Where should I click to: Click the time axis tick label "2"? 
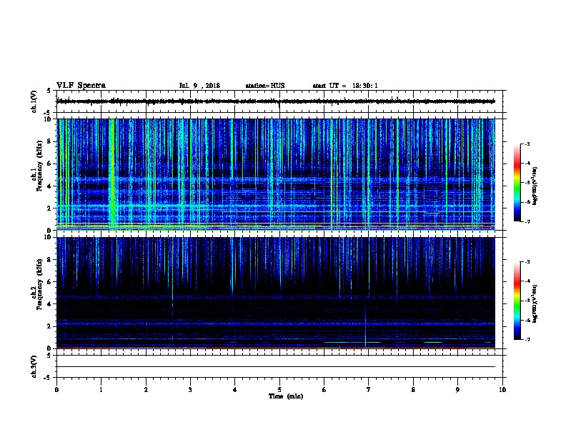[x=146, y=390]
